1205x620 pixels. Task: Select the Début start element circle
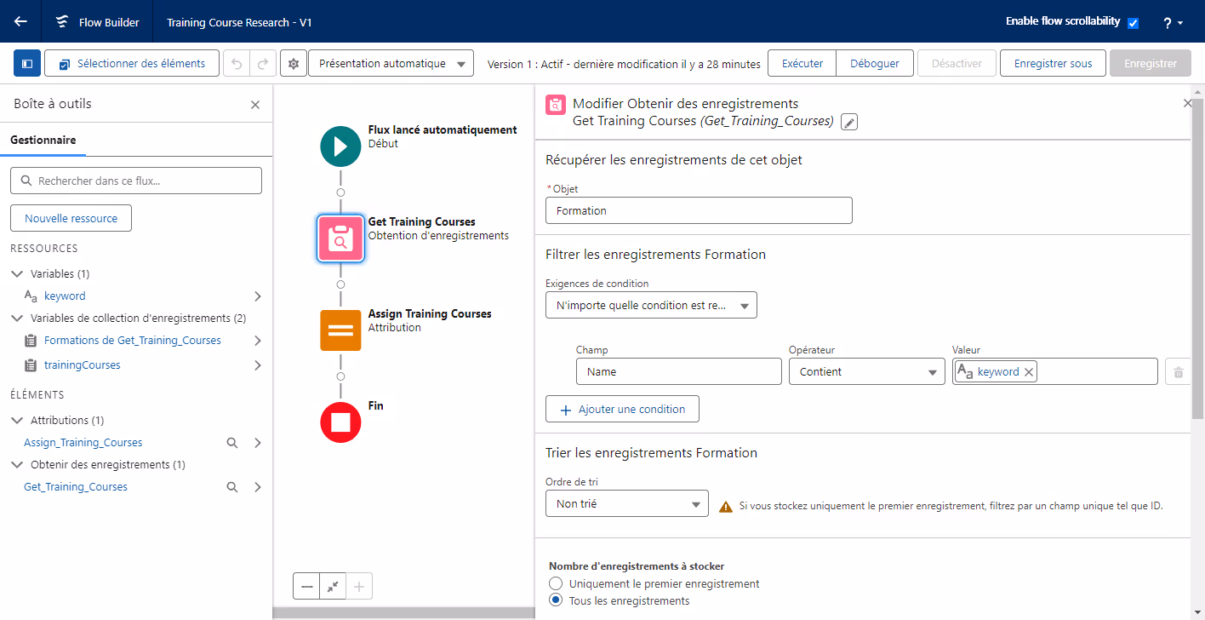tap(340, 146)
